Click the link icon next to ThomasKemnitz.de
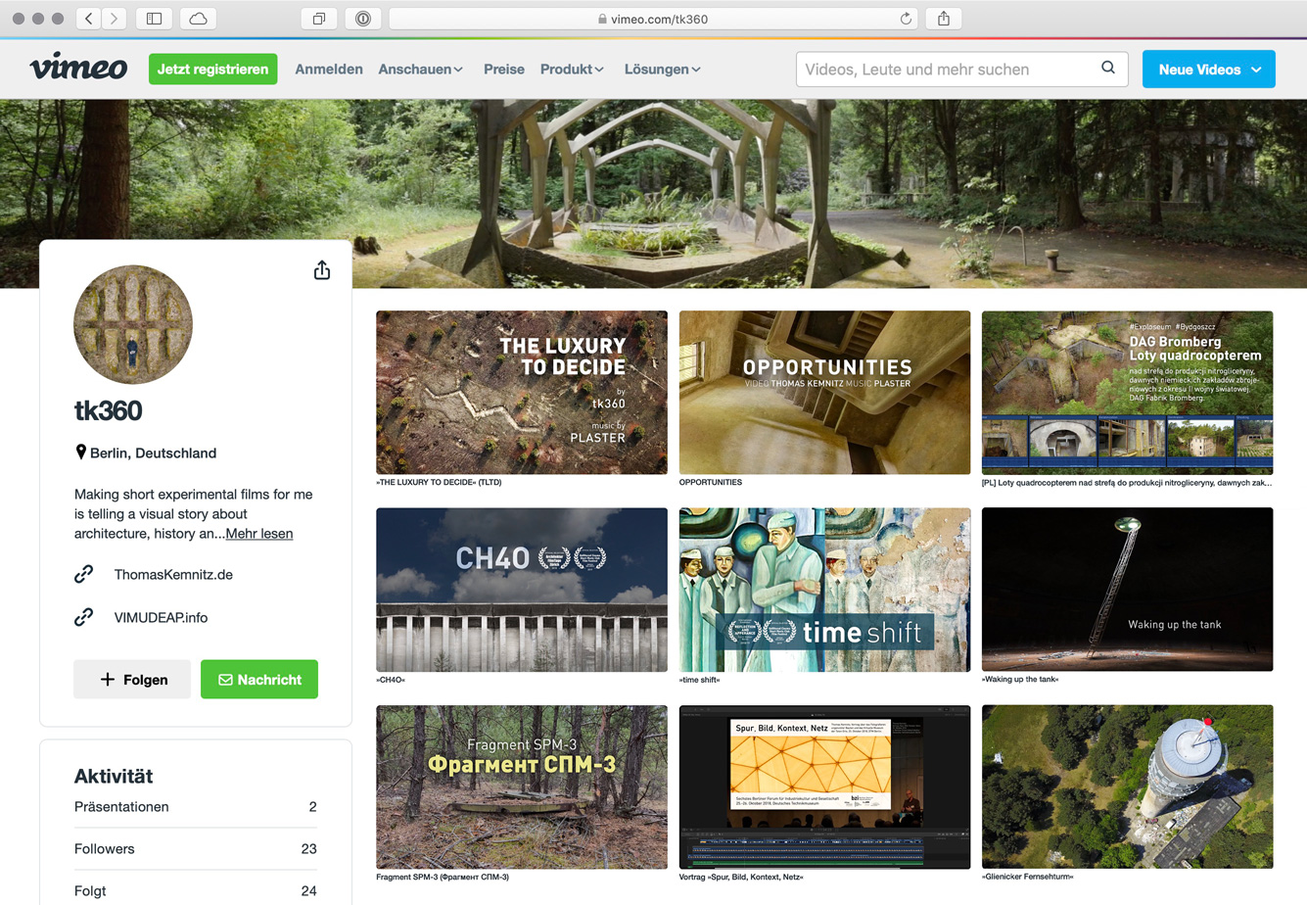The width and height of the screenshot is (1307, 905). (84, 574)
